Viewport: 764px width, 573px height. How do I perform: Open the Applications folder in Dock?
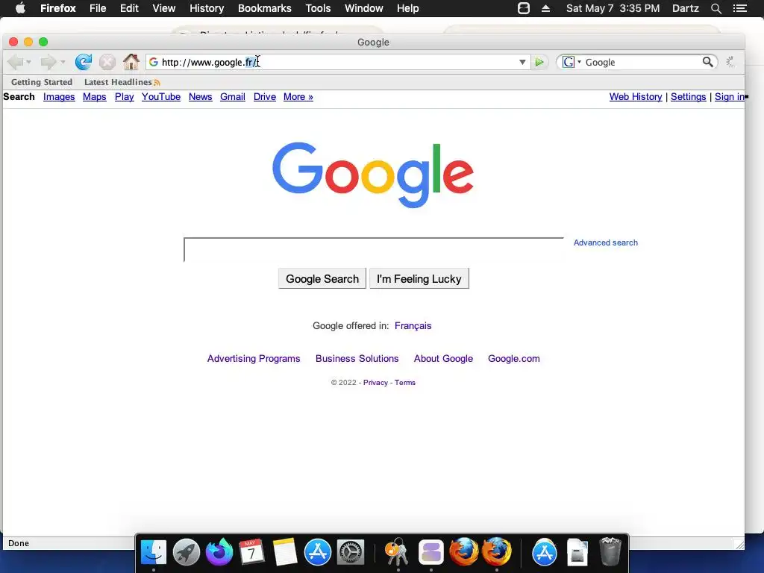(x=544, y=552)
